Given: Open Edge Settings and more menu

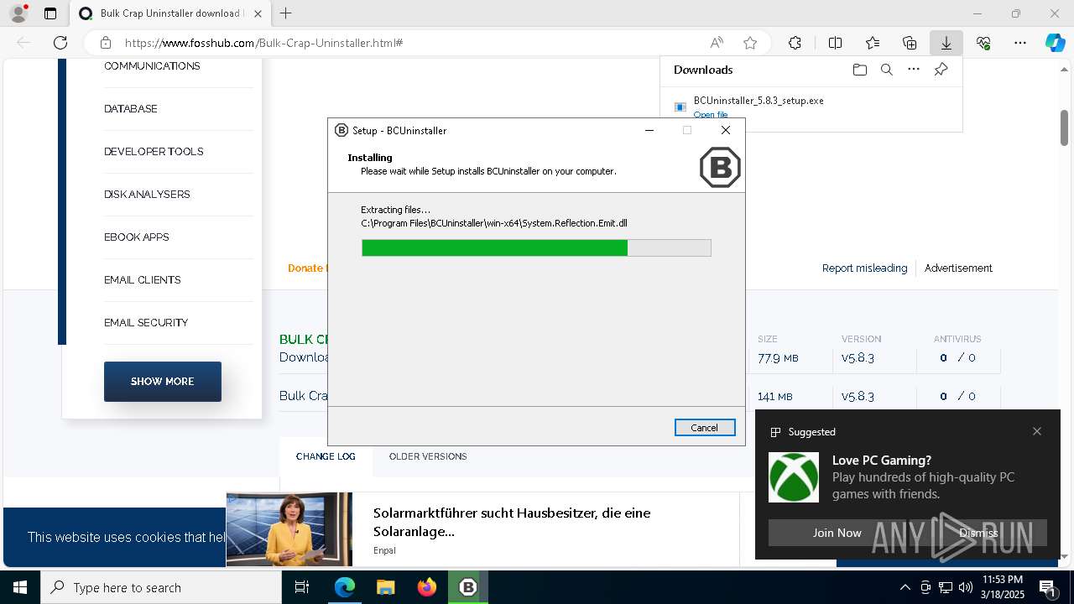Looking at the screenshot, I should click(1020, 43).
